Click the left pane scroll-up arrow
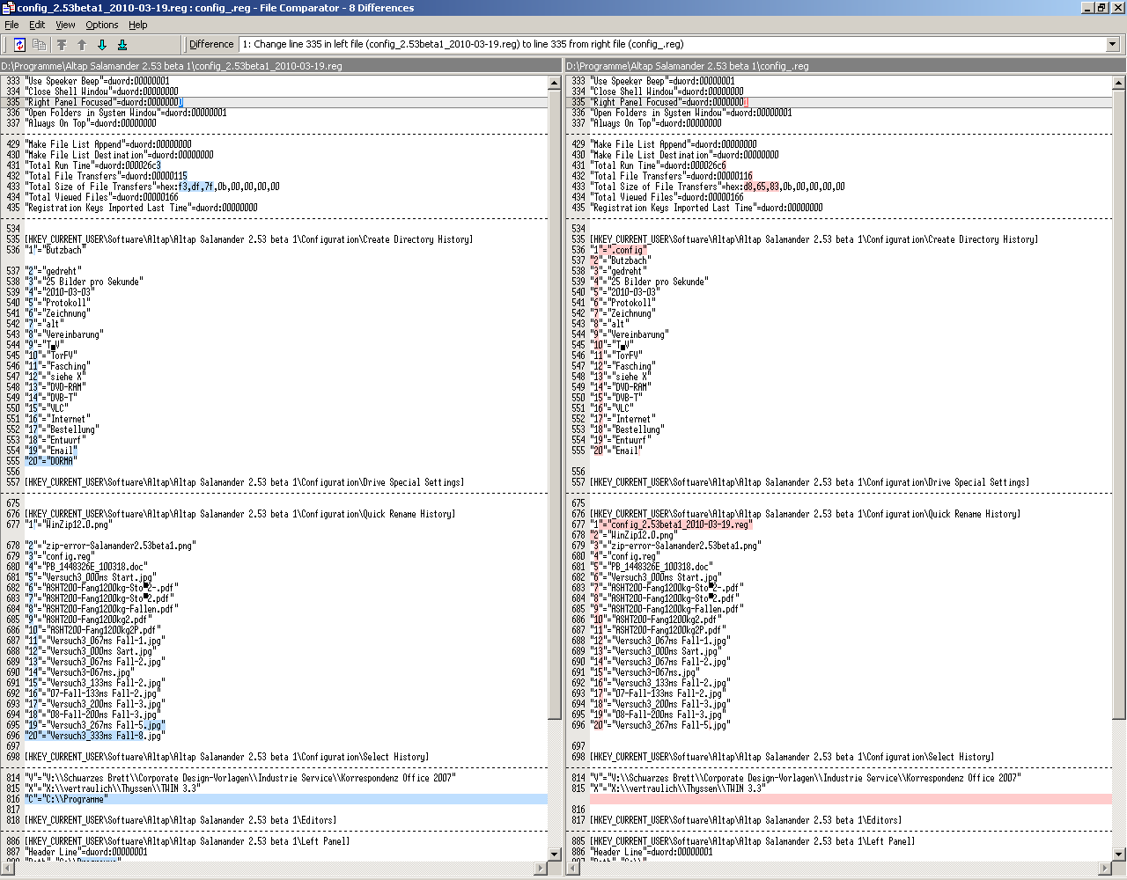1127x880 pixels. coord(555,83)
